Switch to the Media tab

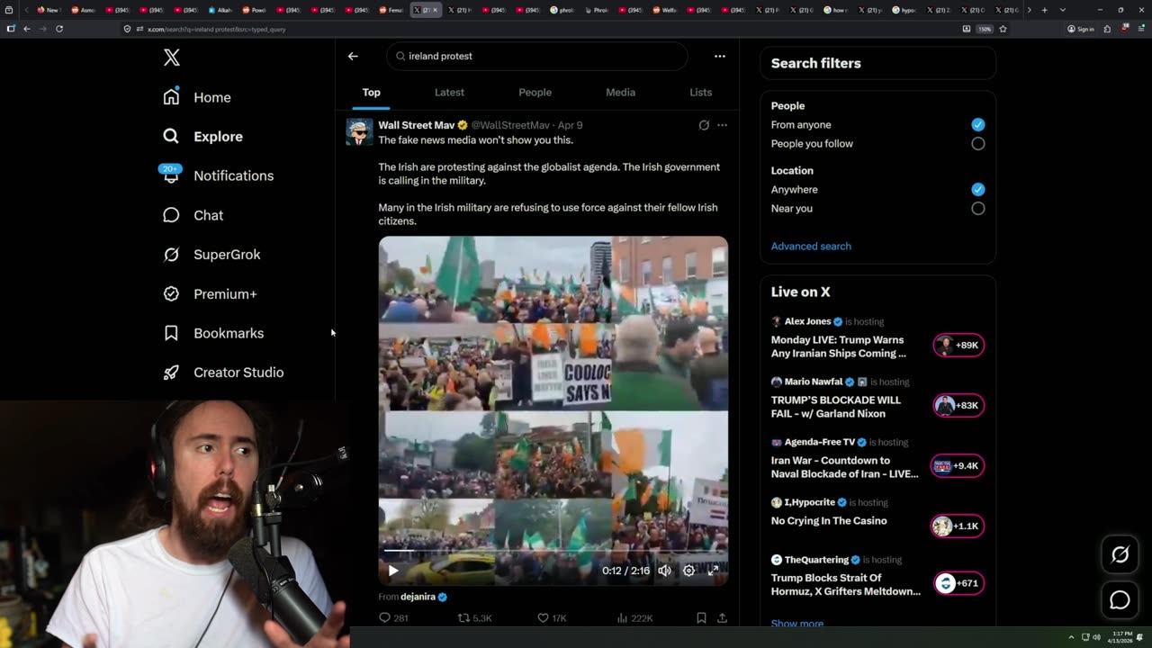pos(620,92)
